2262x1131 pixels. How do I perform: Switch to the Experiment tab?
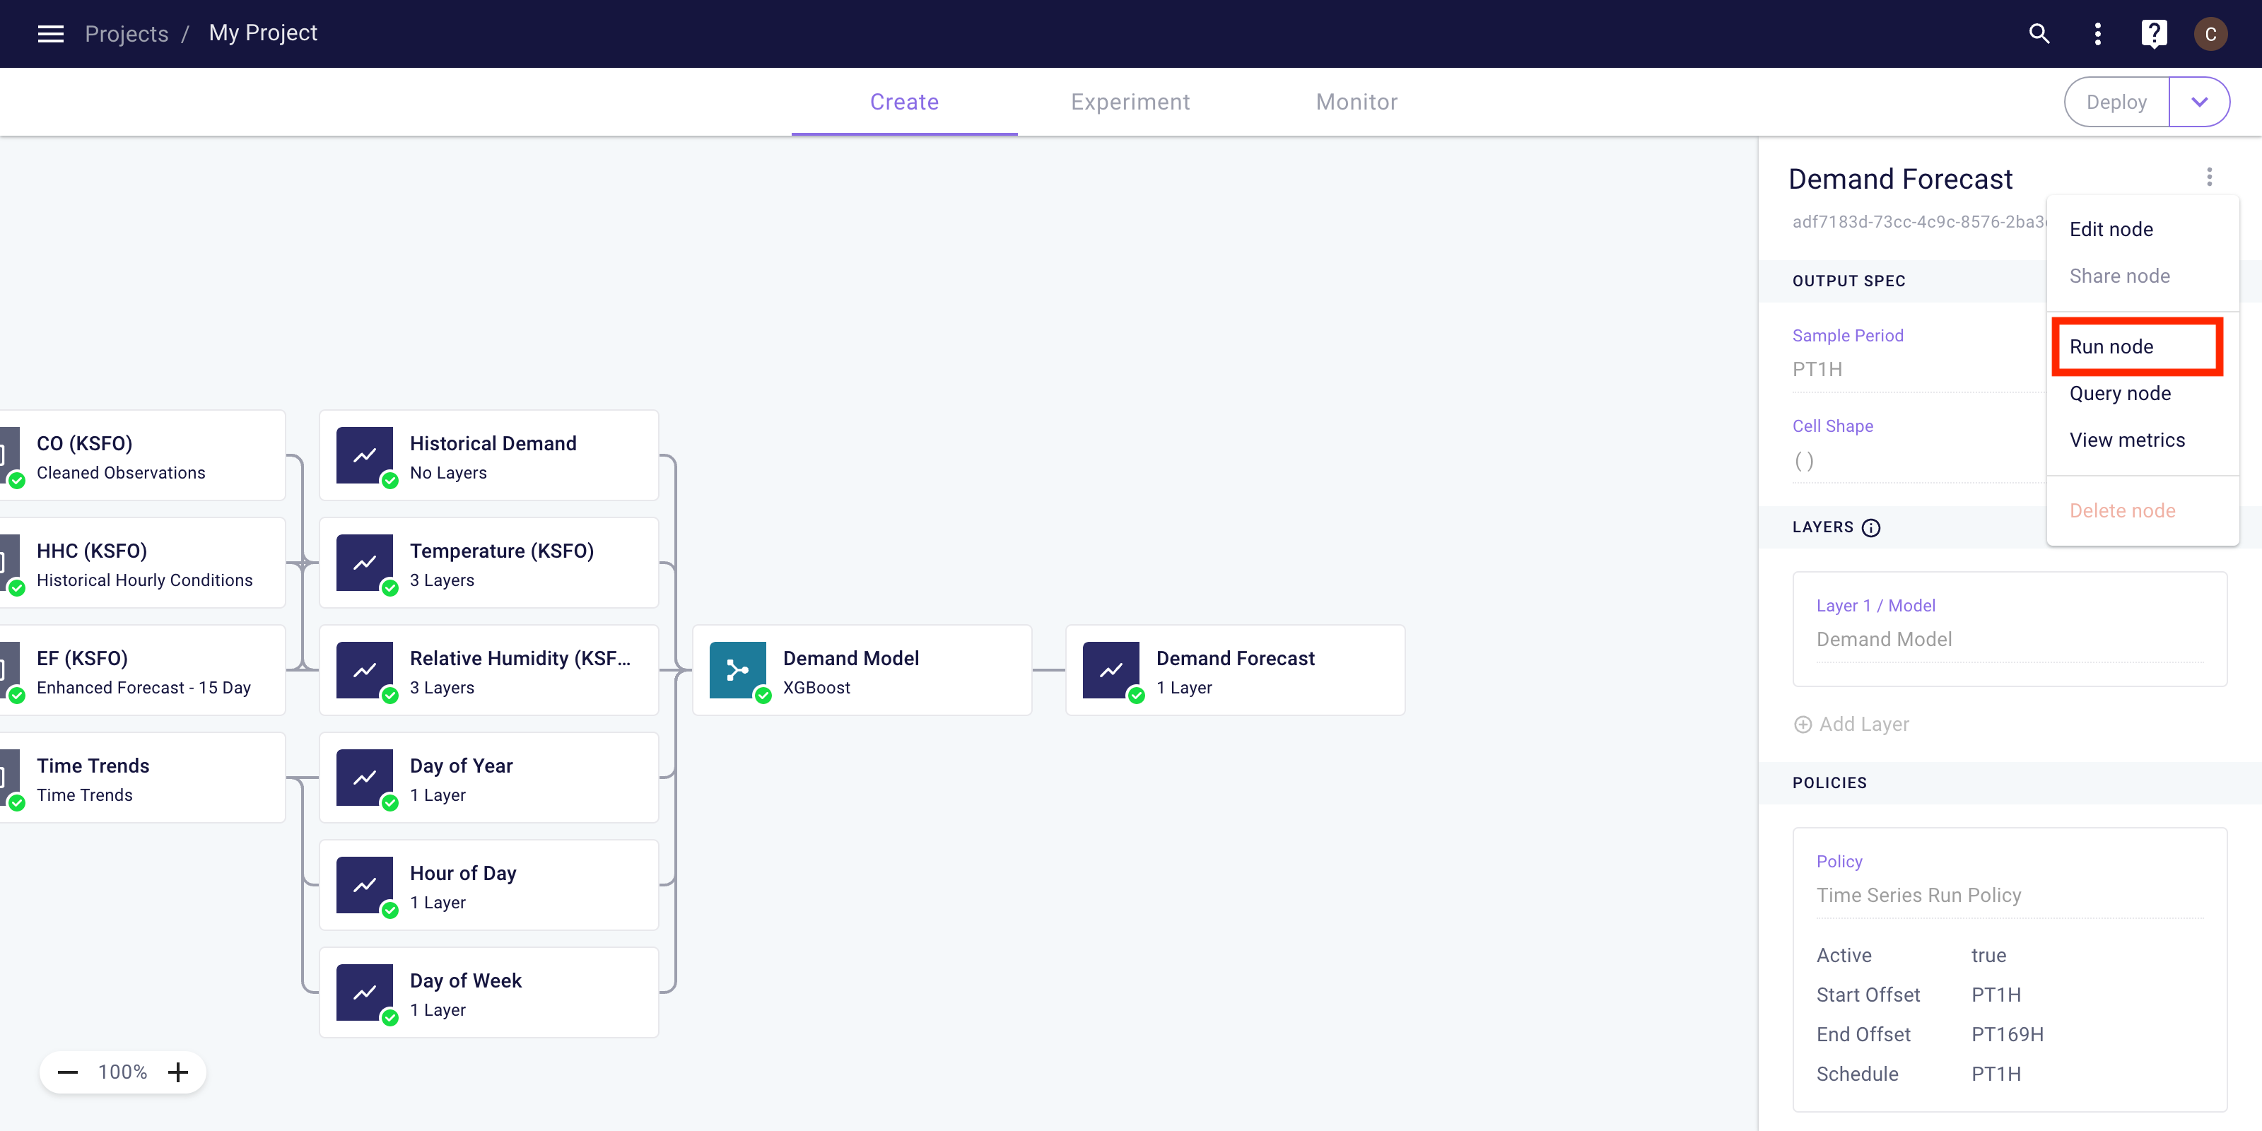point(1130,102)
